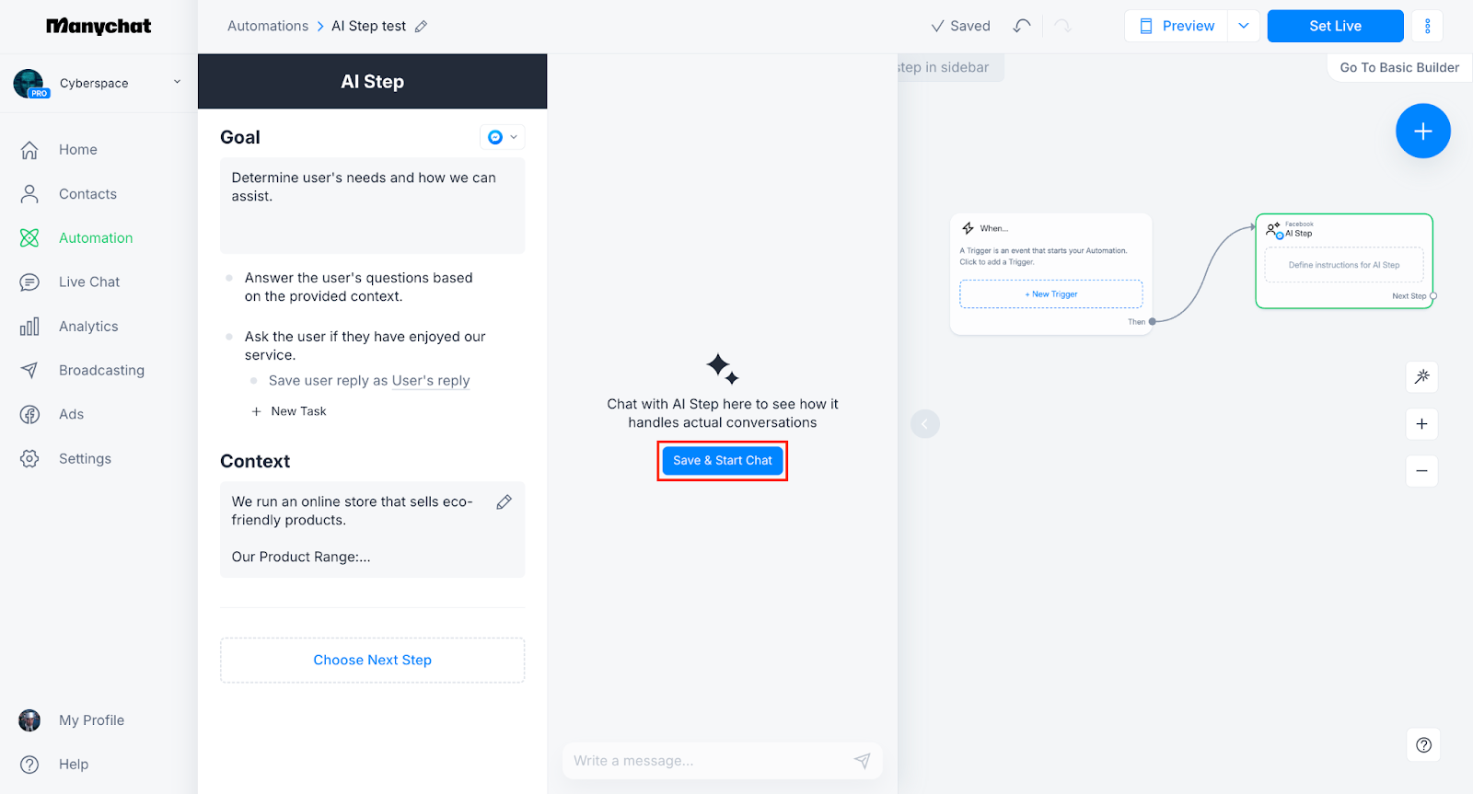Screen dimensions: 1473x794
Task: Click the undo arrow icon
Action: 1022,26
